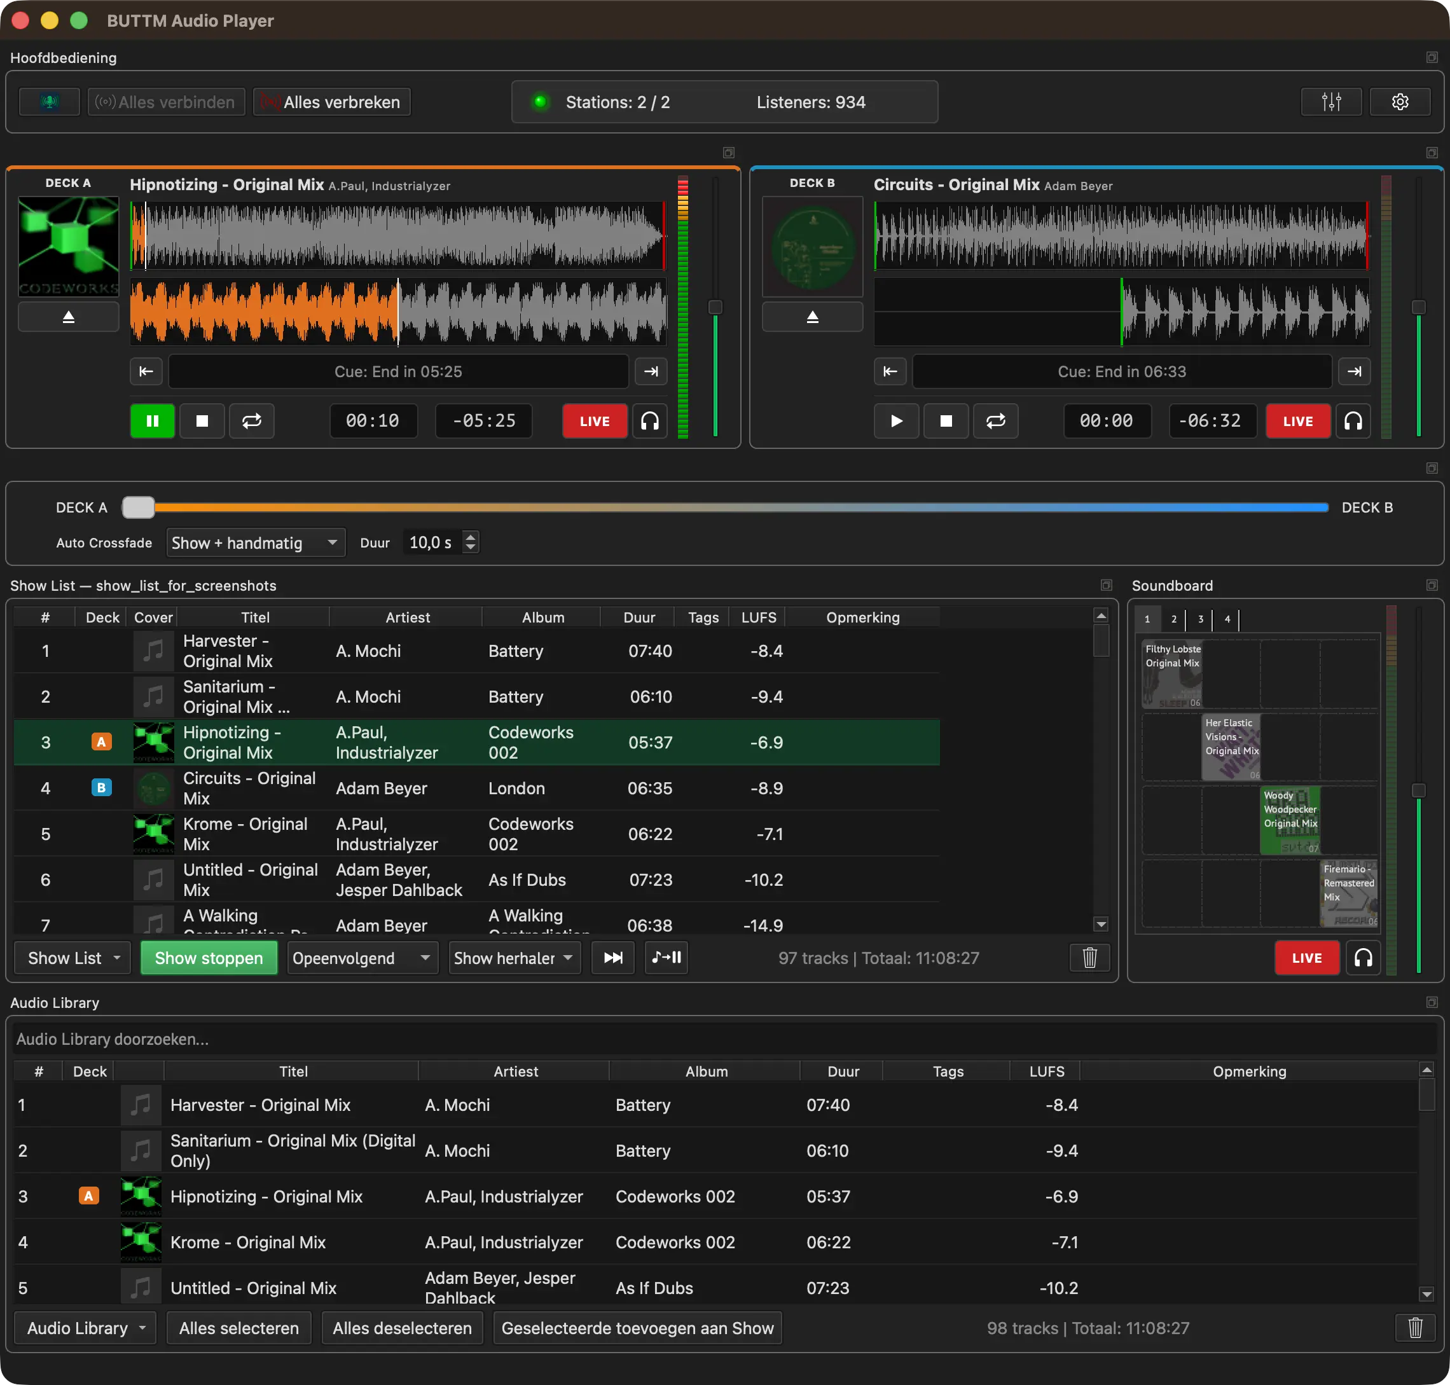Click the Deck A volume fader
This screenshot has height=1385, width=1450.
point(715,307)
